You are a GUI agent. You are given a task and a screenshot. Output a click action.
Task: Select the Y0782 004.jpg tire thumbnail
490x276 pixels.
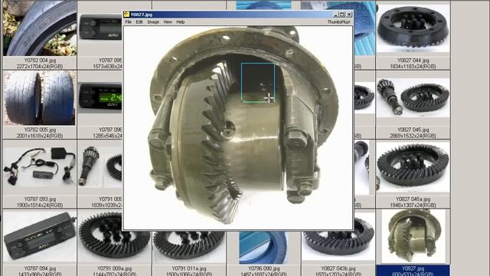[x=40, y=28]
